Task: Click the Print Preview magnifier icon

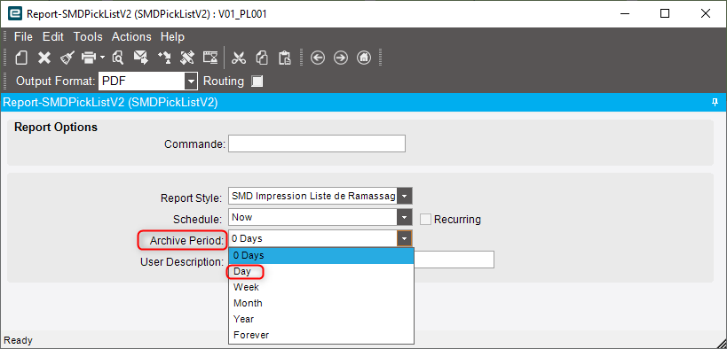Action: point(118,58)
